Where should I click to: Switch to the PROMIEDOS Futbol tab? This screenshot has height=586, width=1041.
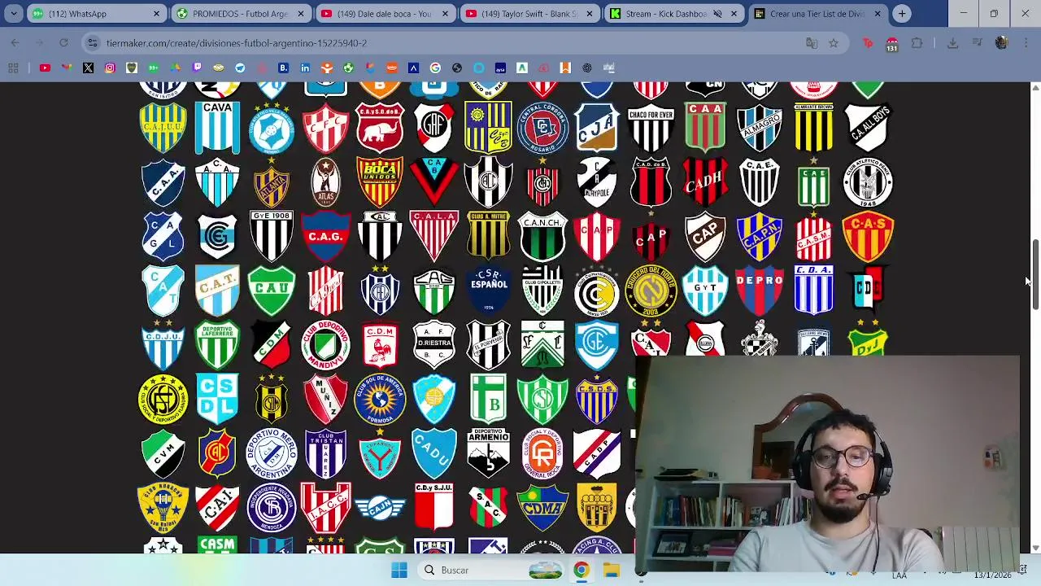click(240, 14)
